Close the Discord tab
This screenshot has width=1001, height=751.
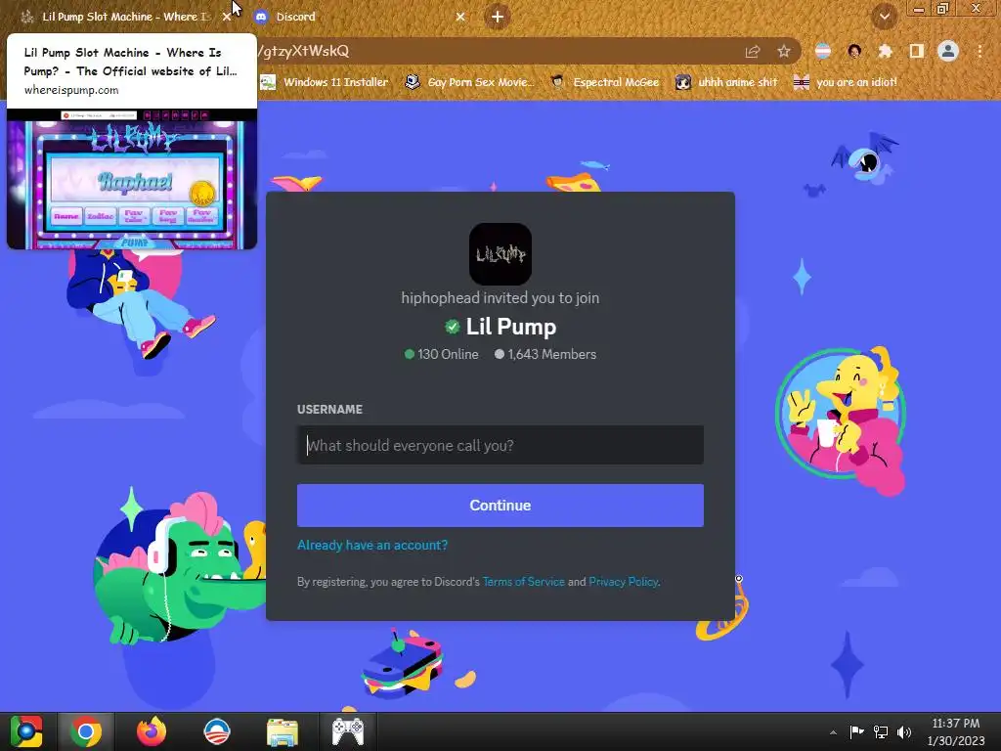click(460, 17)
